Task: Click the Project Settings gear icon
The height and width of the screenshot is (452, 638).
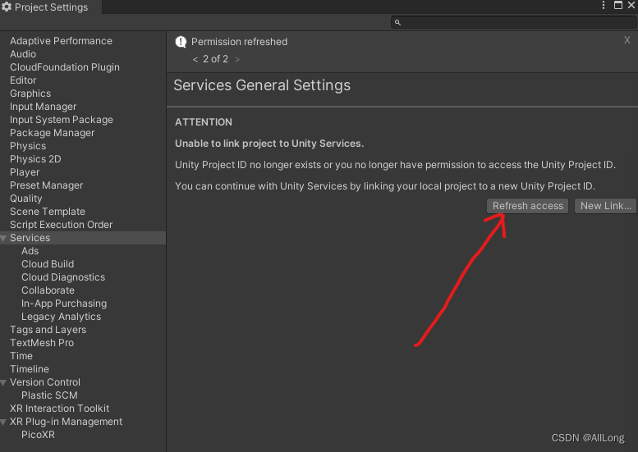Action: point(7,7)
